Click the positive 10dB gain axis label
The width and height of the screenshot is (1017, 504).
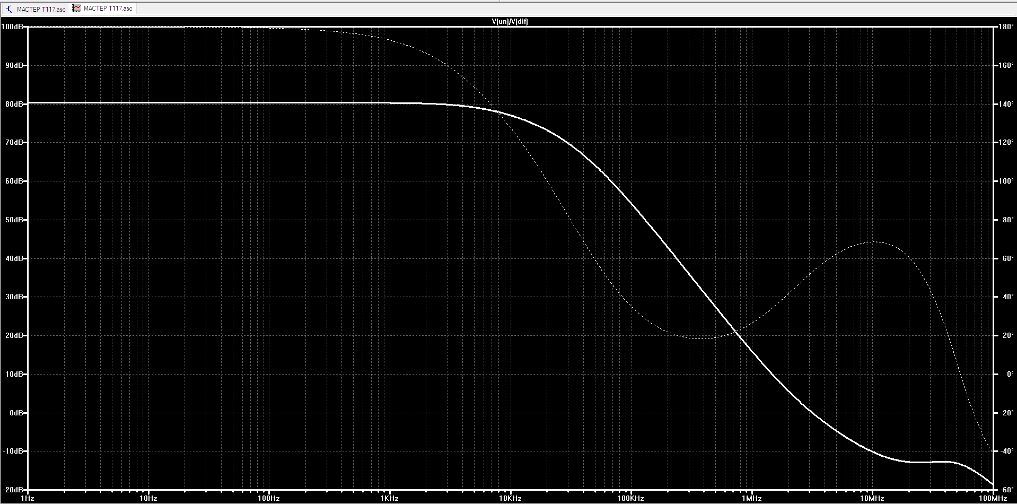[14, 374]
